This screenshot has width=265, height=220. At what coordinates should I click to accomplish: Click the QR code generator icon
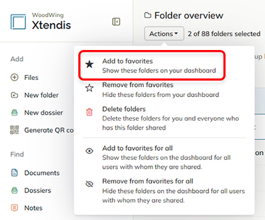[14, 130]
